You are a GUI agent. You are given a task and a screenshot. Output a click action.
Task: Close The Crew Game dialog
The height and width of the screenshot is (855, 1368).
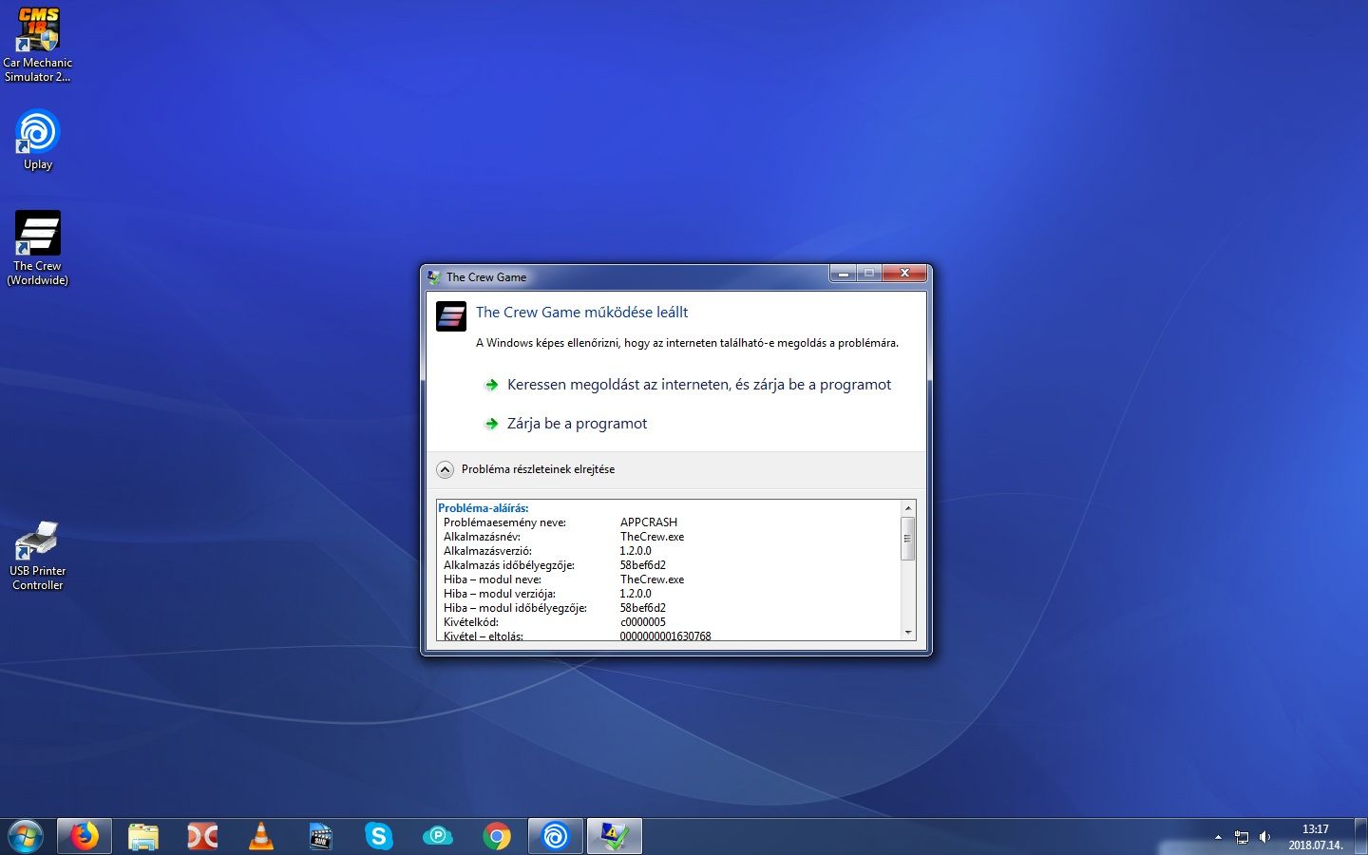pyautogui.click(x=904, y=273)
